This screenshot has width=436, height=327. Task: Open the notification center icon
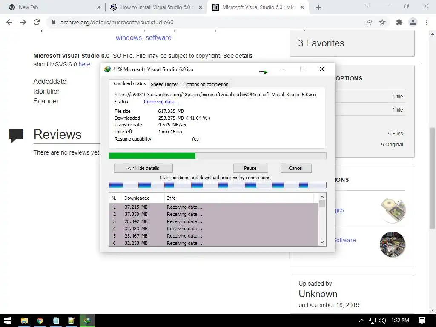pos(422,321)
